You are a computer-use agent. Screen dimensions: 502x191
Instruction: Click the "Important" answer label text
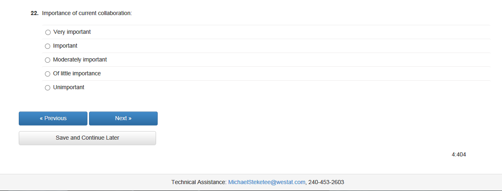tap(65, 46)
